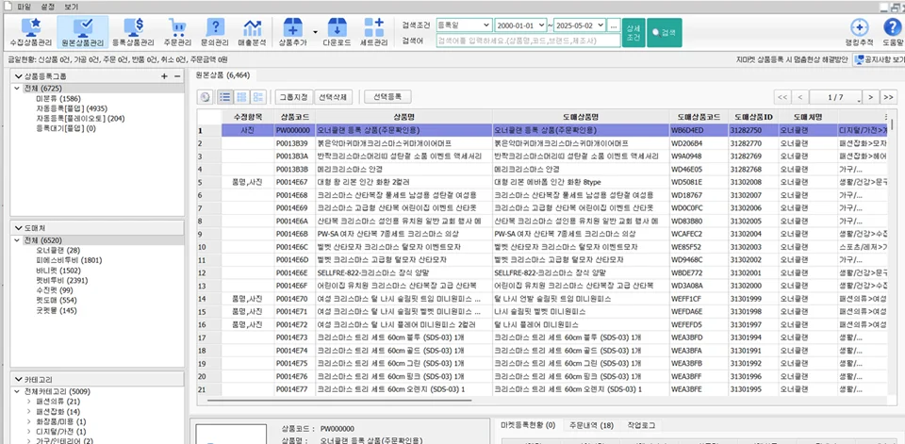The height and width of the screenshot is (444, 905).
Task: Click the ellipsis date range button
Action: (x=614, y=25)
